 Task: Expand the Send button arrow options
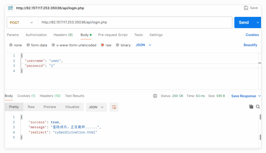[258, 23]
